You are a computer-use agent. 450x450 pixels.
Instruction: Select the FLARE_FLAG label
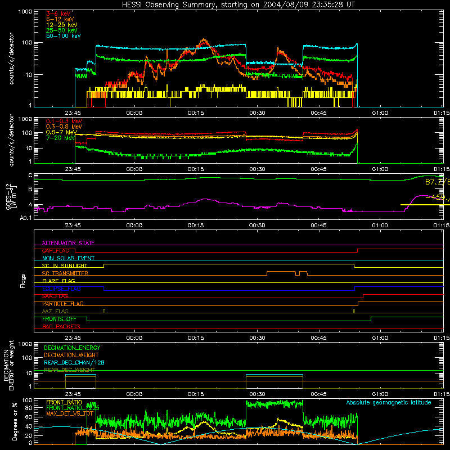[58, 281]
